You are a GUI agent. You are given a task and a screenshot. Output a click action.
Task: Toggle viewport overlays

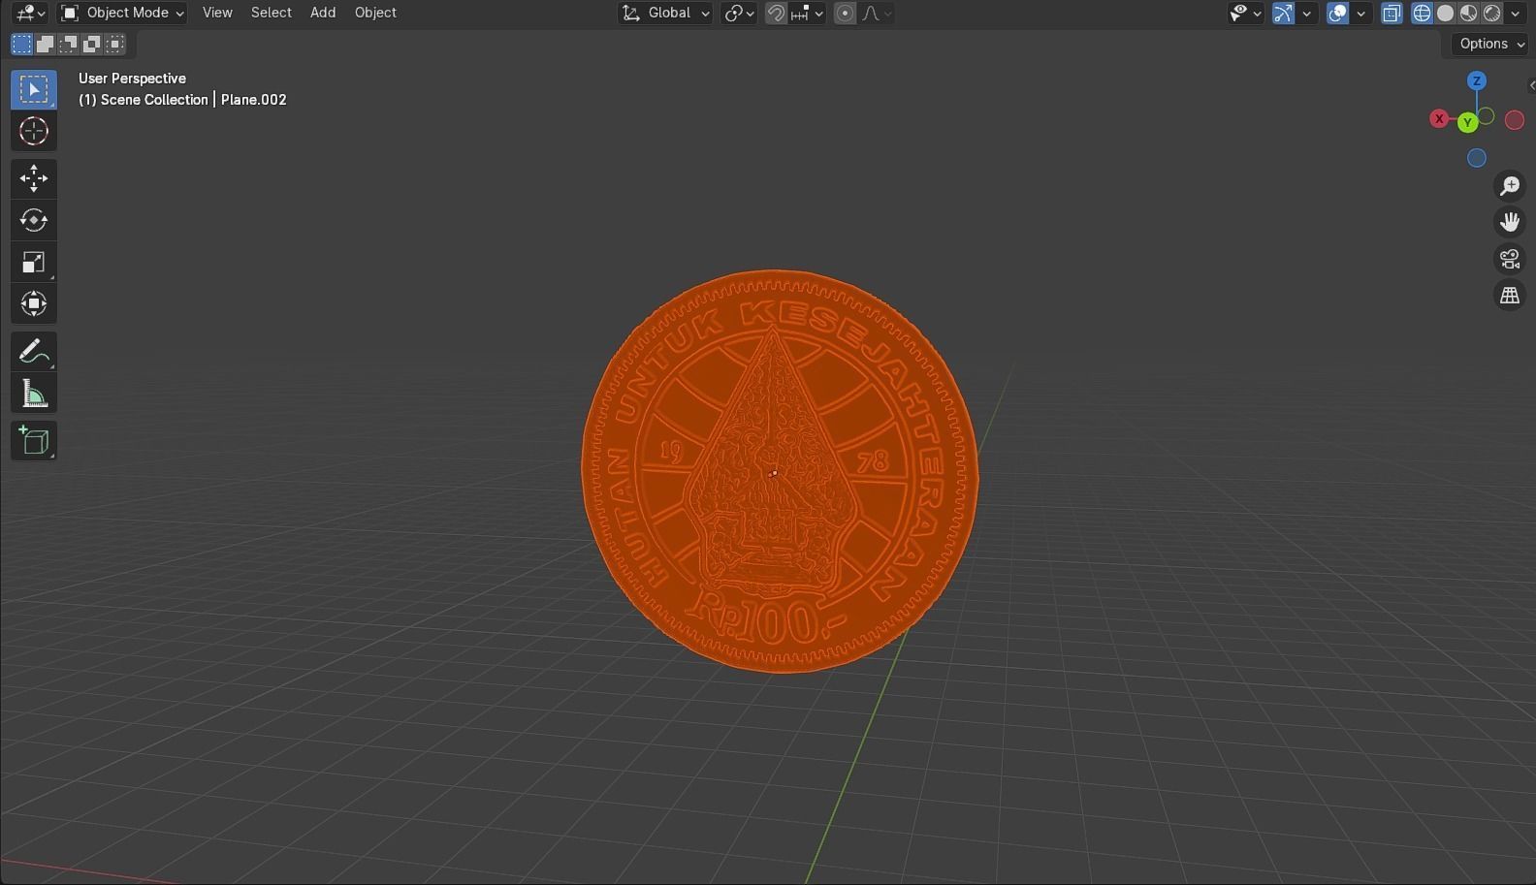1338,13
